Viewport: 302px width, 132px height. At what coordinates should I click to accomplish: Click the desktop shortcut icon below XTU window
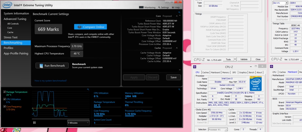pos(16,130)
